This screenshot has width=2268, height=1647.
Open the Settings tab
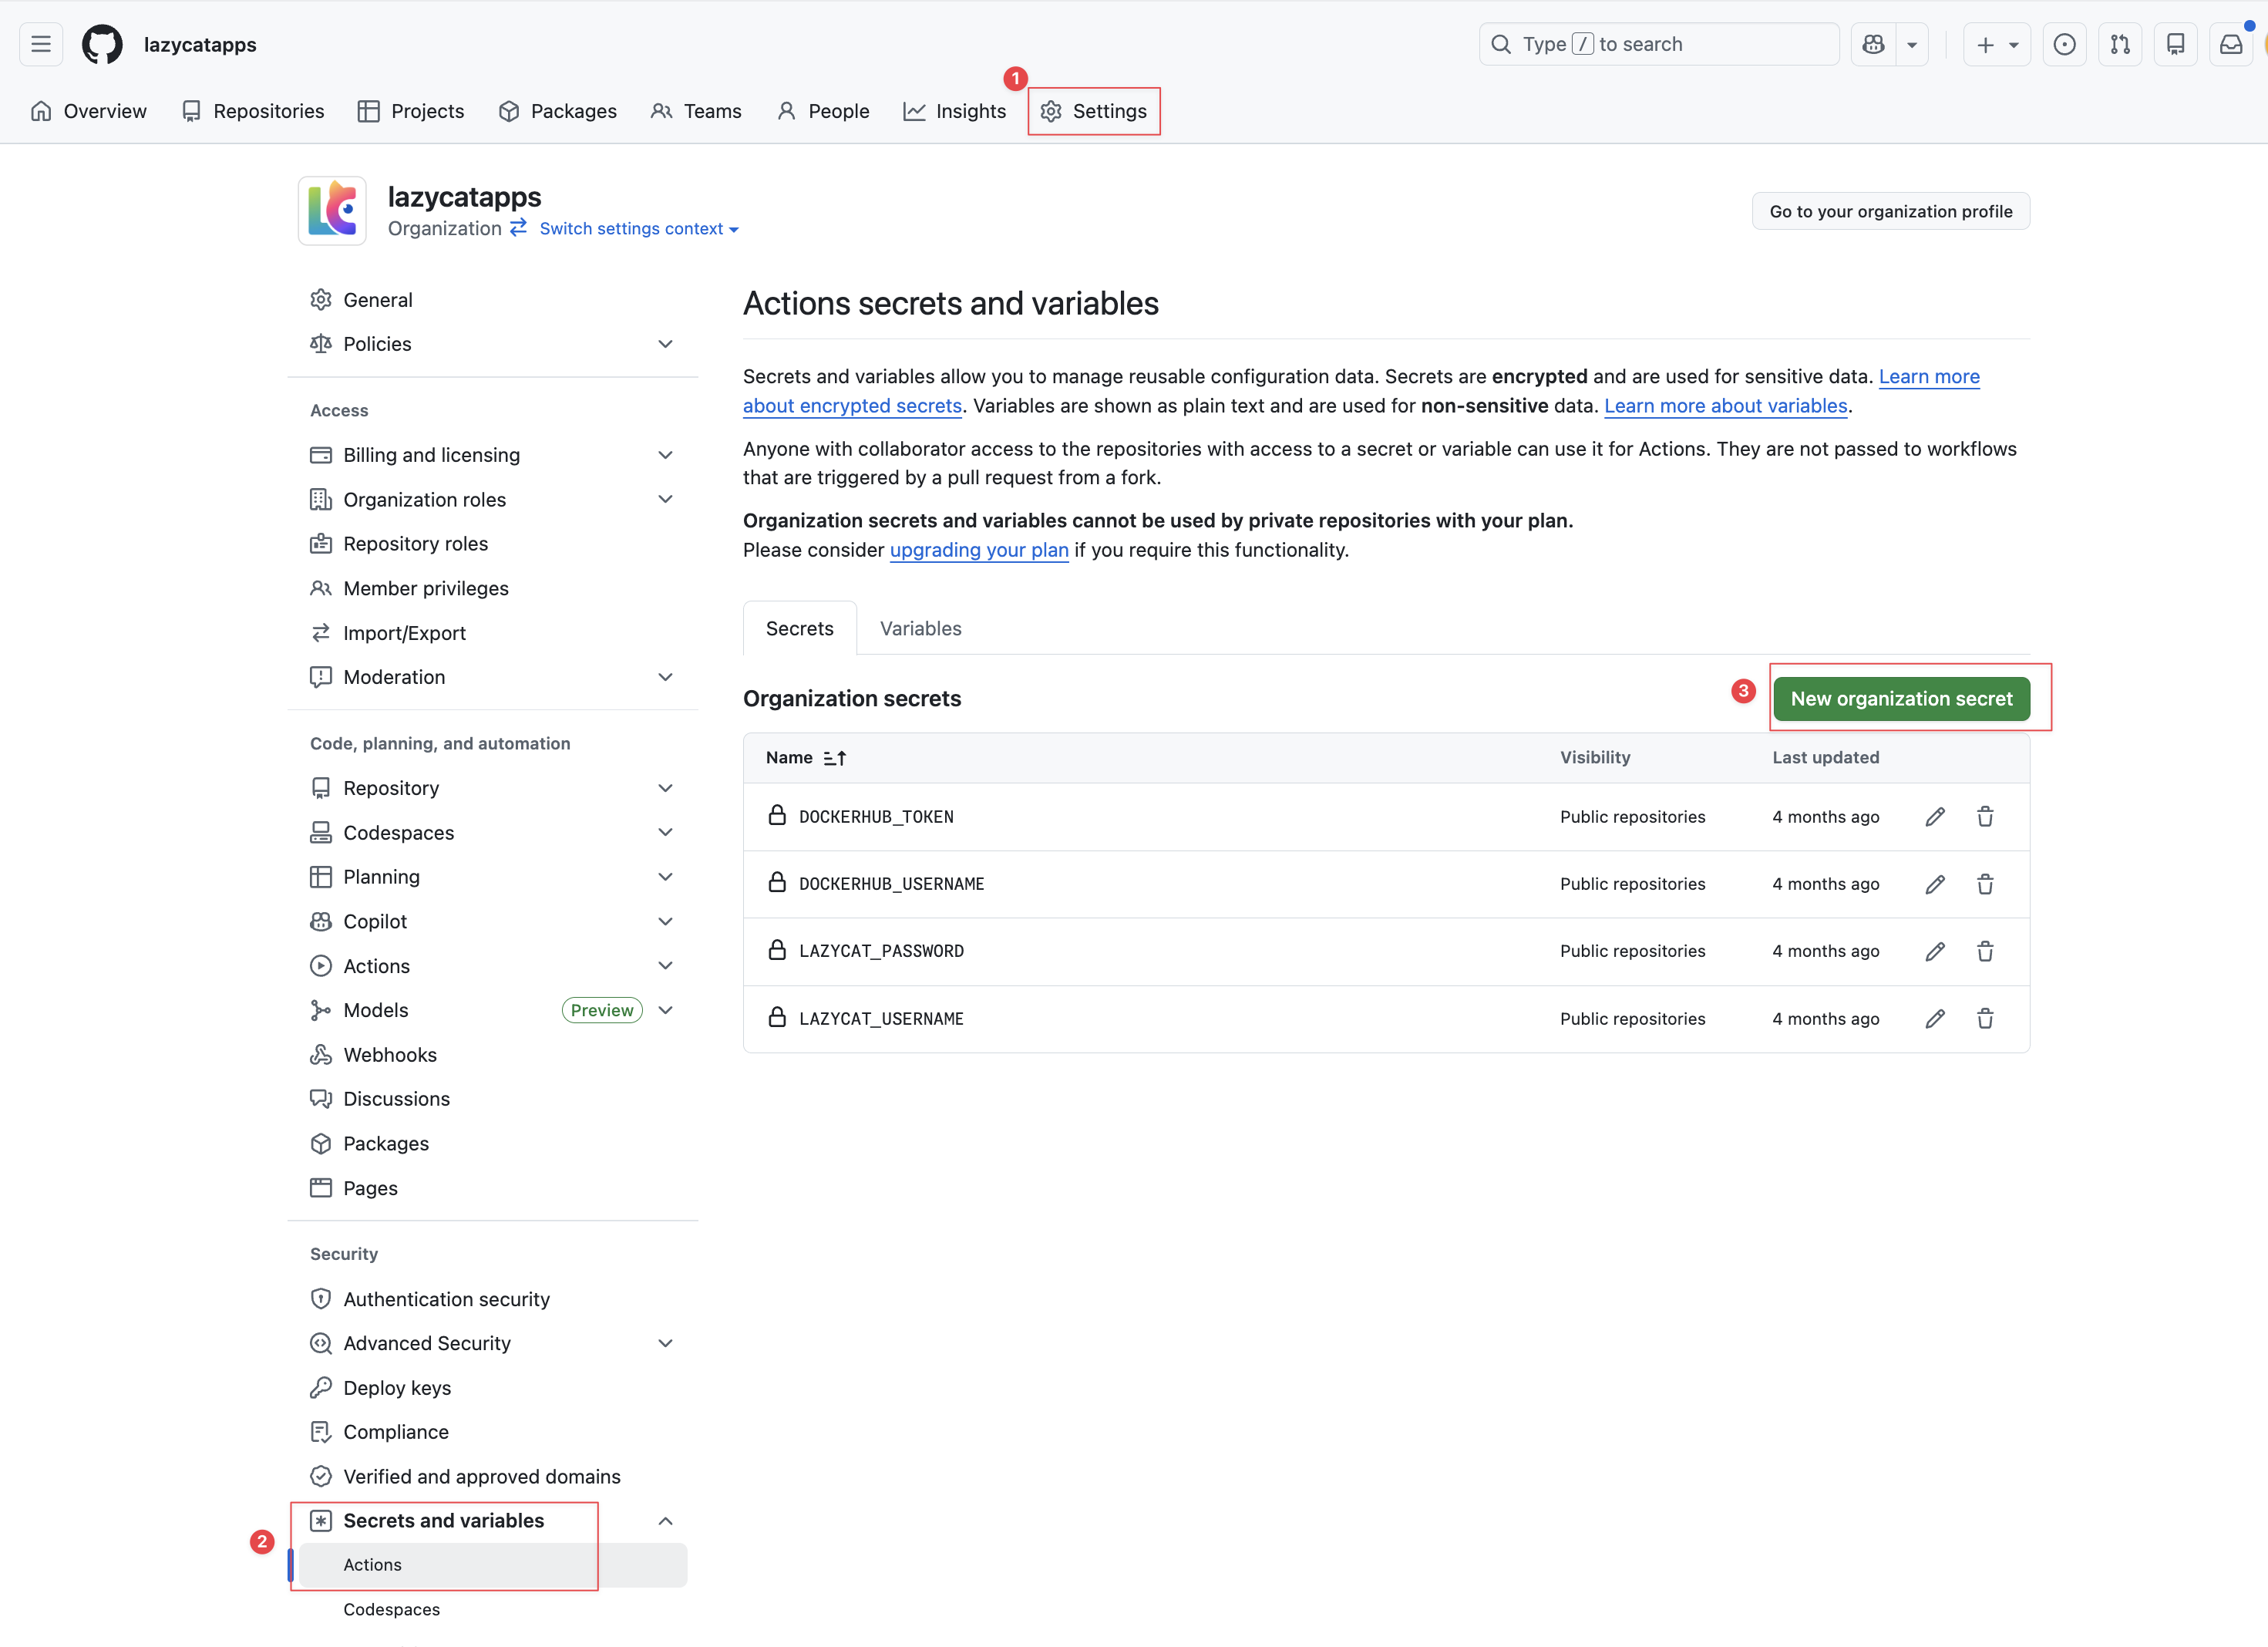(x=1094, y=111)
